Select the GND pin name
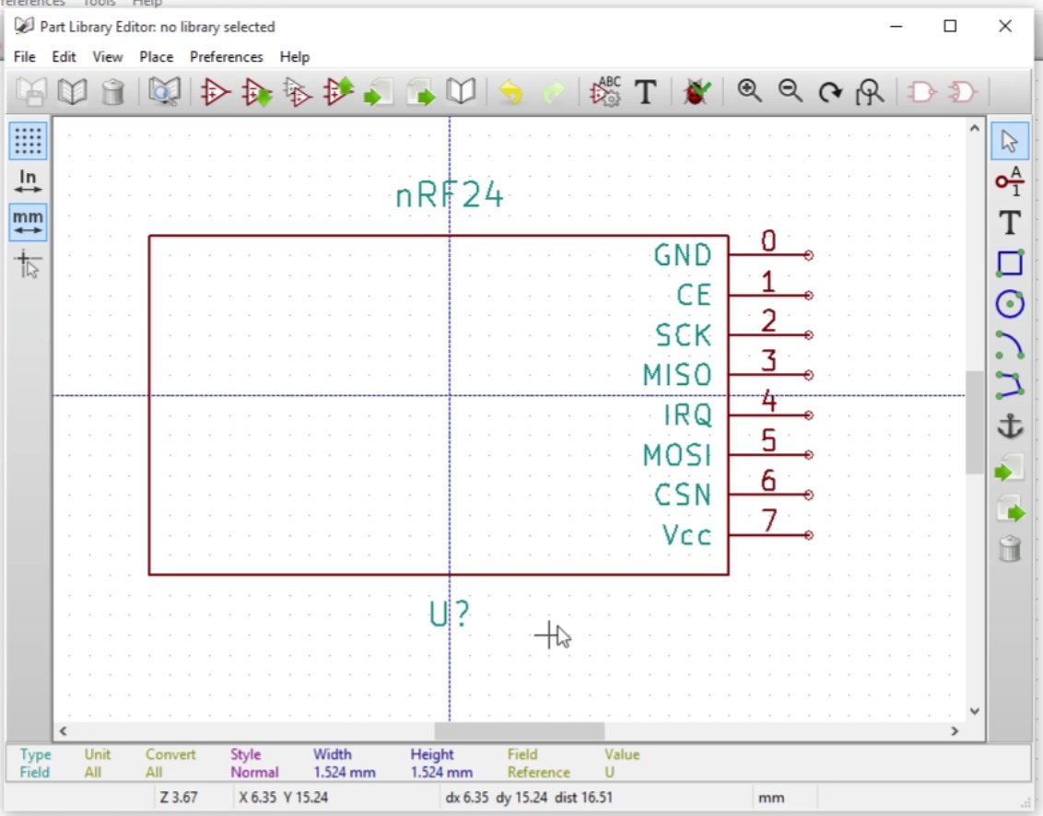 click(683, 255)
